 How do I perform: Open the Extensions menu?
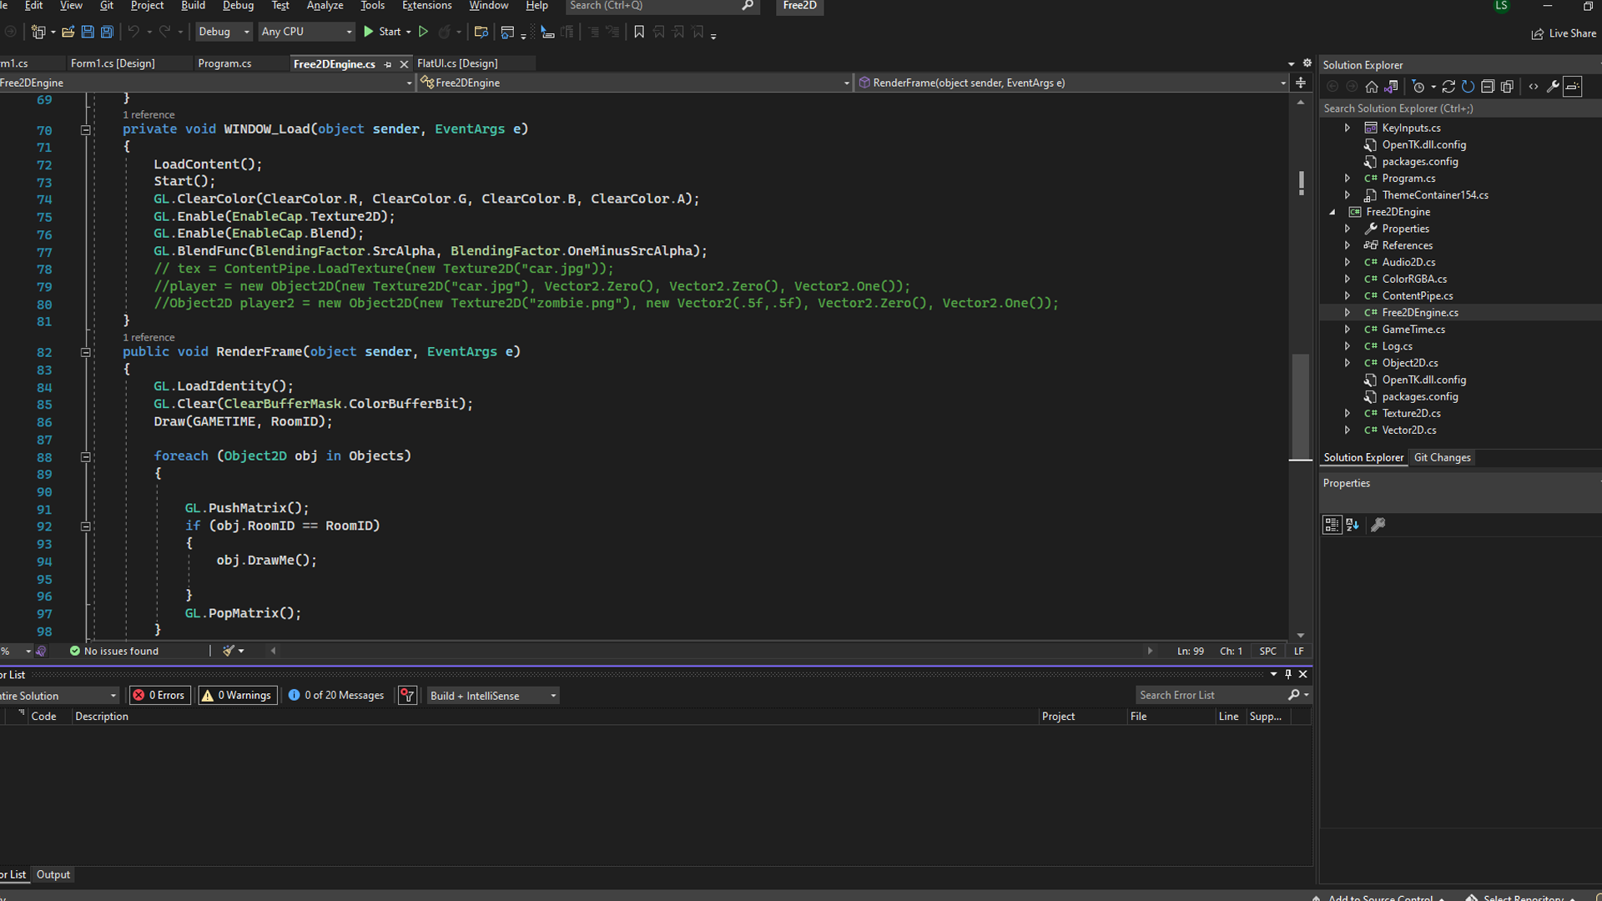pyautogui.click(x=426, y=6)
